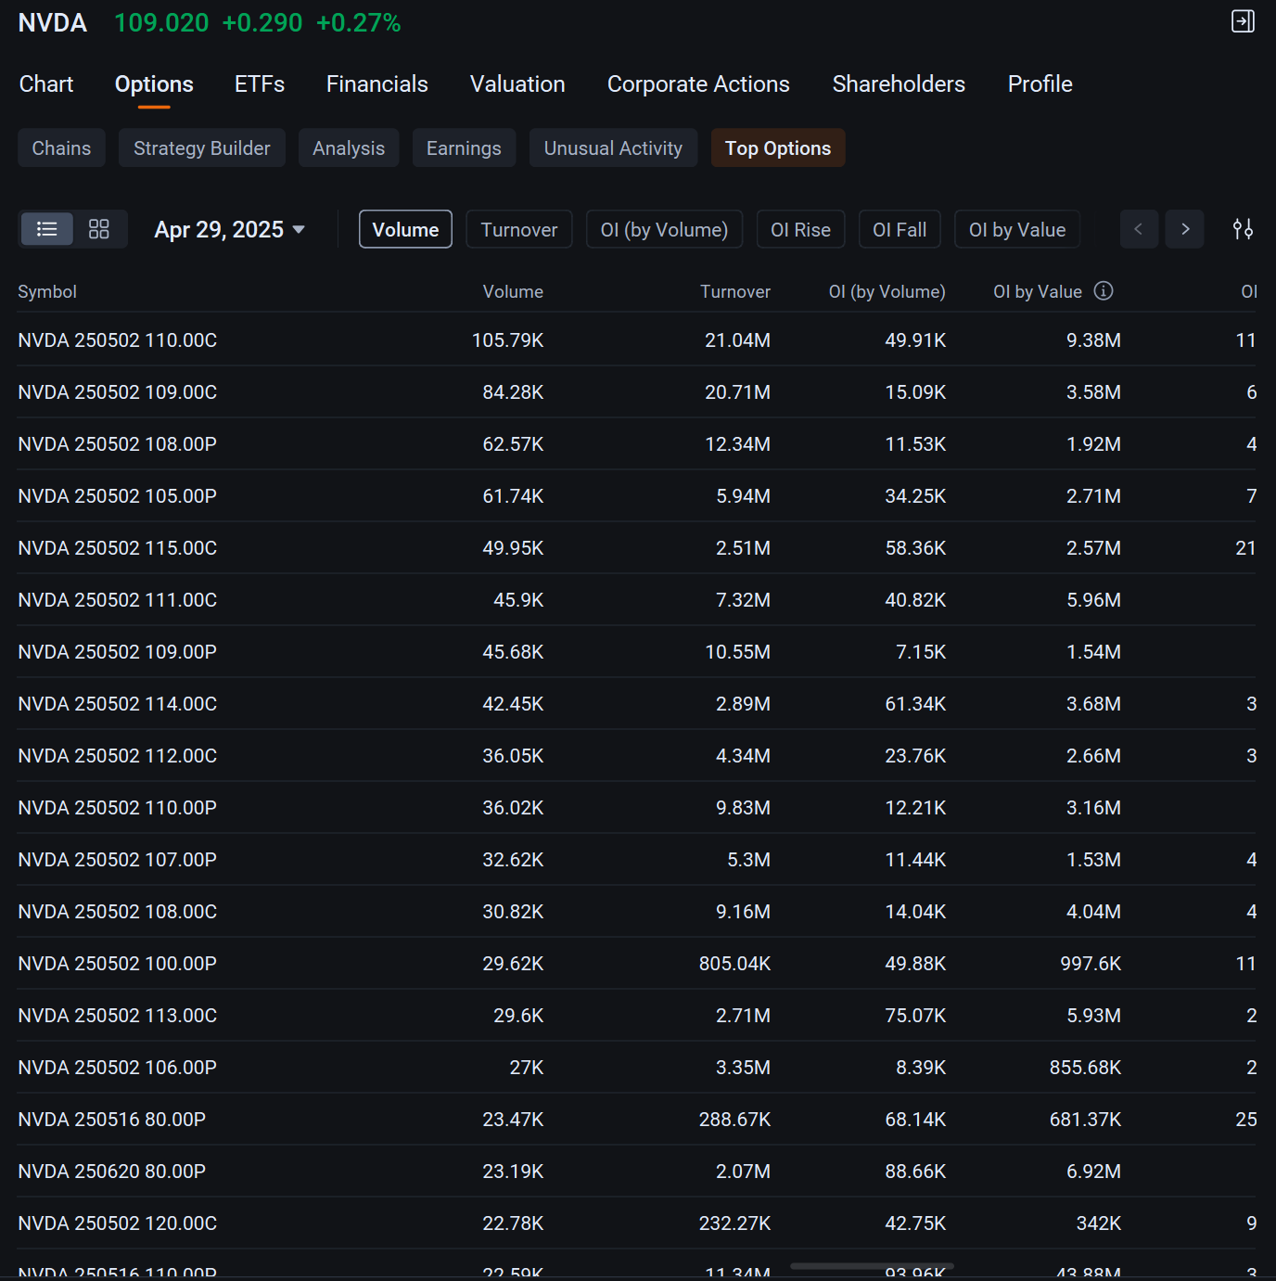1276x1281 pixels.
Task: Open the Chart tab
Action: pos(46,84)
